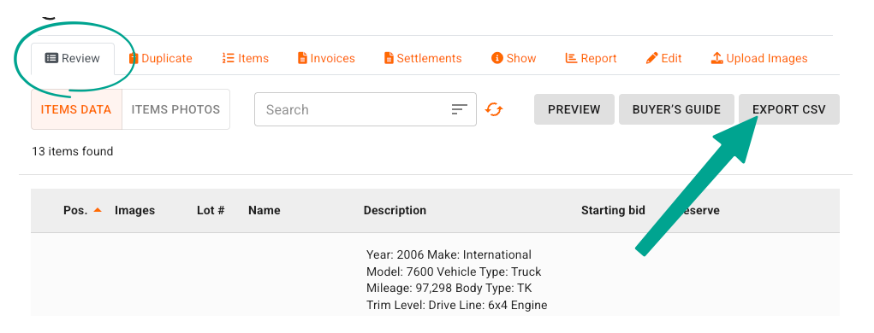Click the Settlements document icon
The width and height of the screenshot is (874, 333).
pos(389,58)
